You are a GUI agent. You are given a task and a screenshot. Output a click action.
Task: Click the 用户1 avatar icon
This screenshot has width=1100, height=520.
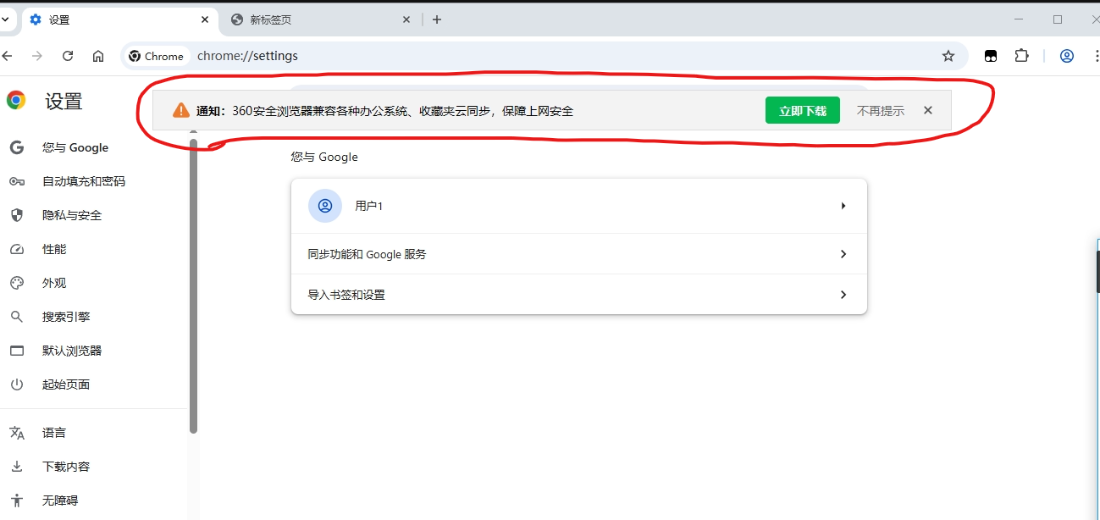click(325, 206)
